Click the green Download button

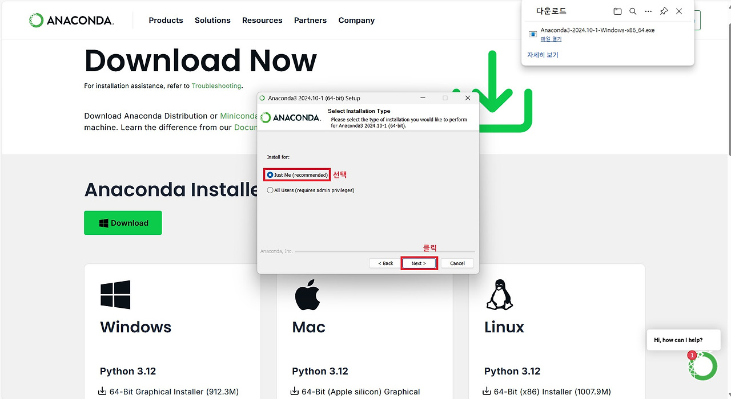pos(123,223)
